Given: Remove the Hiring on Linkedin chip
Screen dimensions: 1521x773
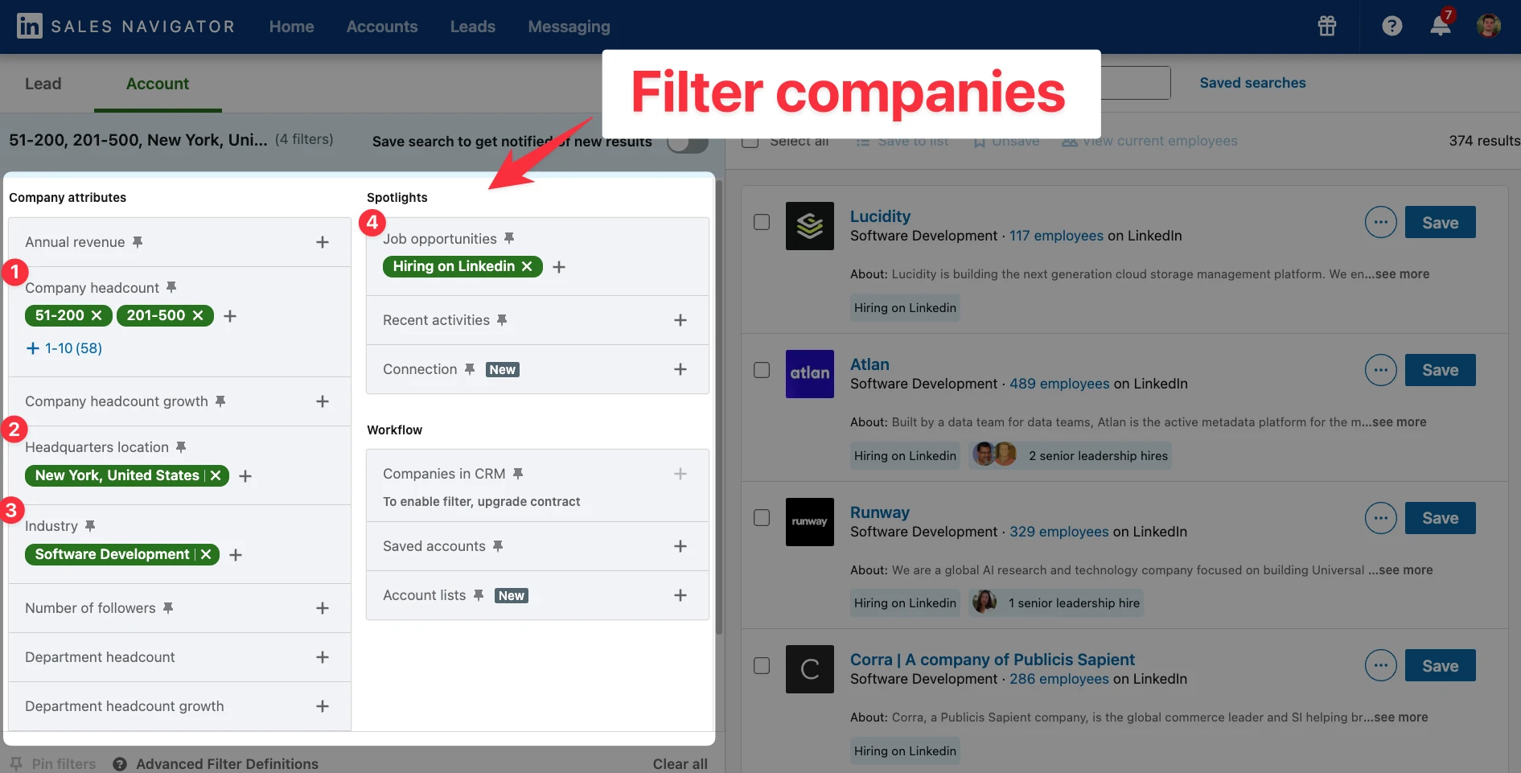Looking at the screenshot, I should 527,266.
